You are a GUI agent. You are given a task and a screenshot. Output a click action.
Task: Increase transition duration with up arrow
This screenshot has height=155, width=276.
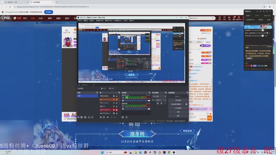point(165,99)
